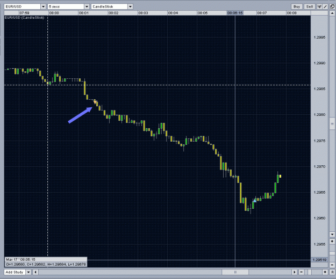
Task: Click the EUR/USD (CandleStick) chart title
Action: tap(24, 18)
